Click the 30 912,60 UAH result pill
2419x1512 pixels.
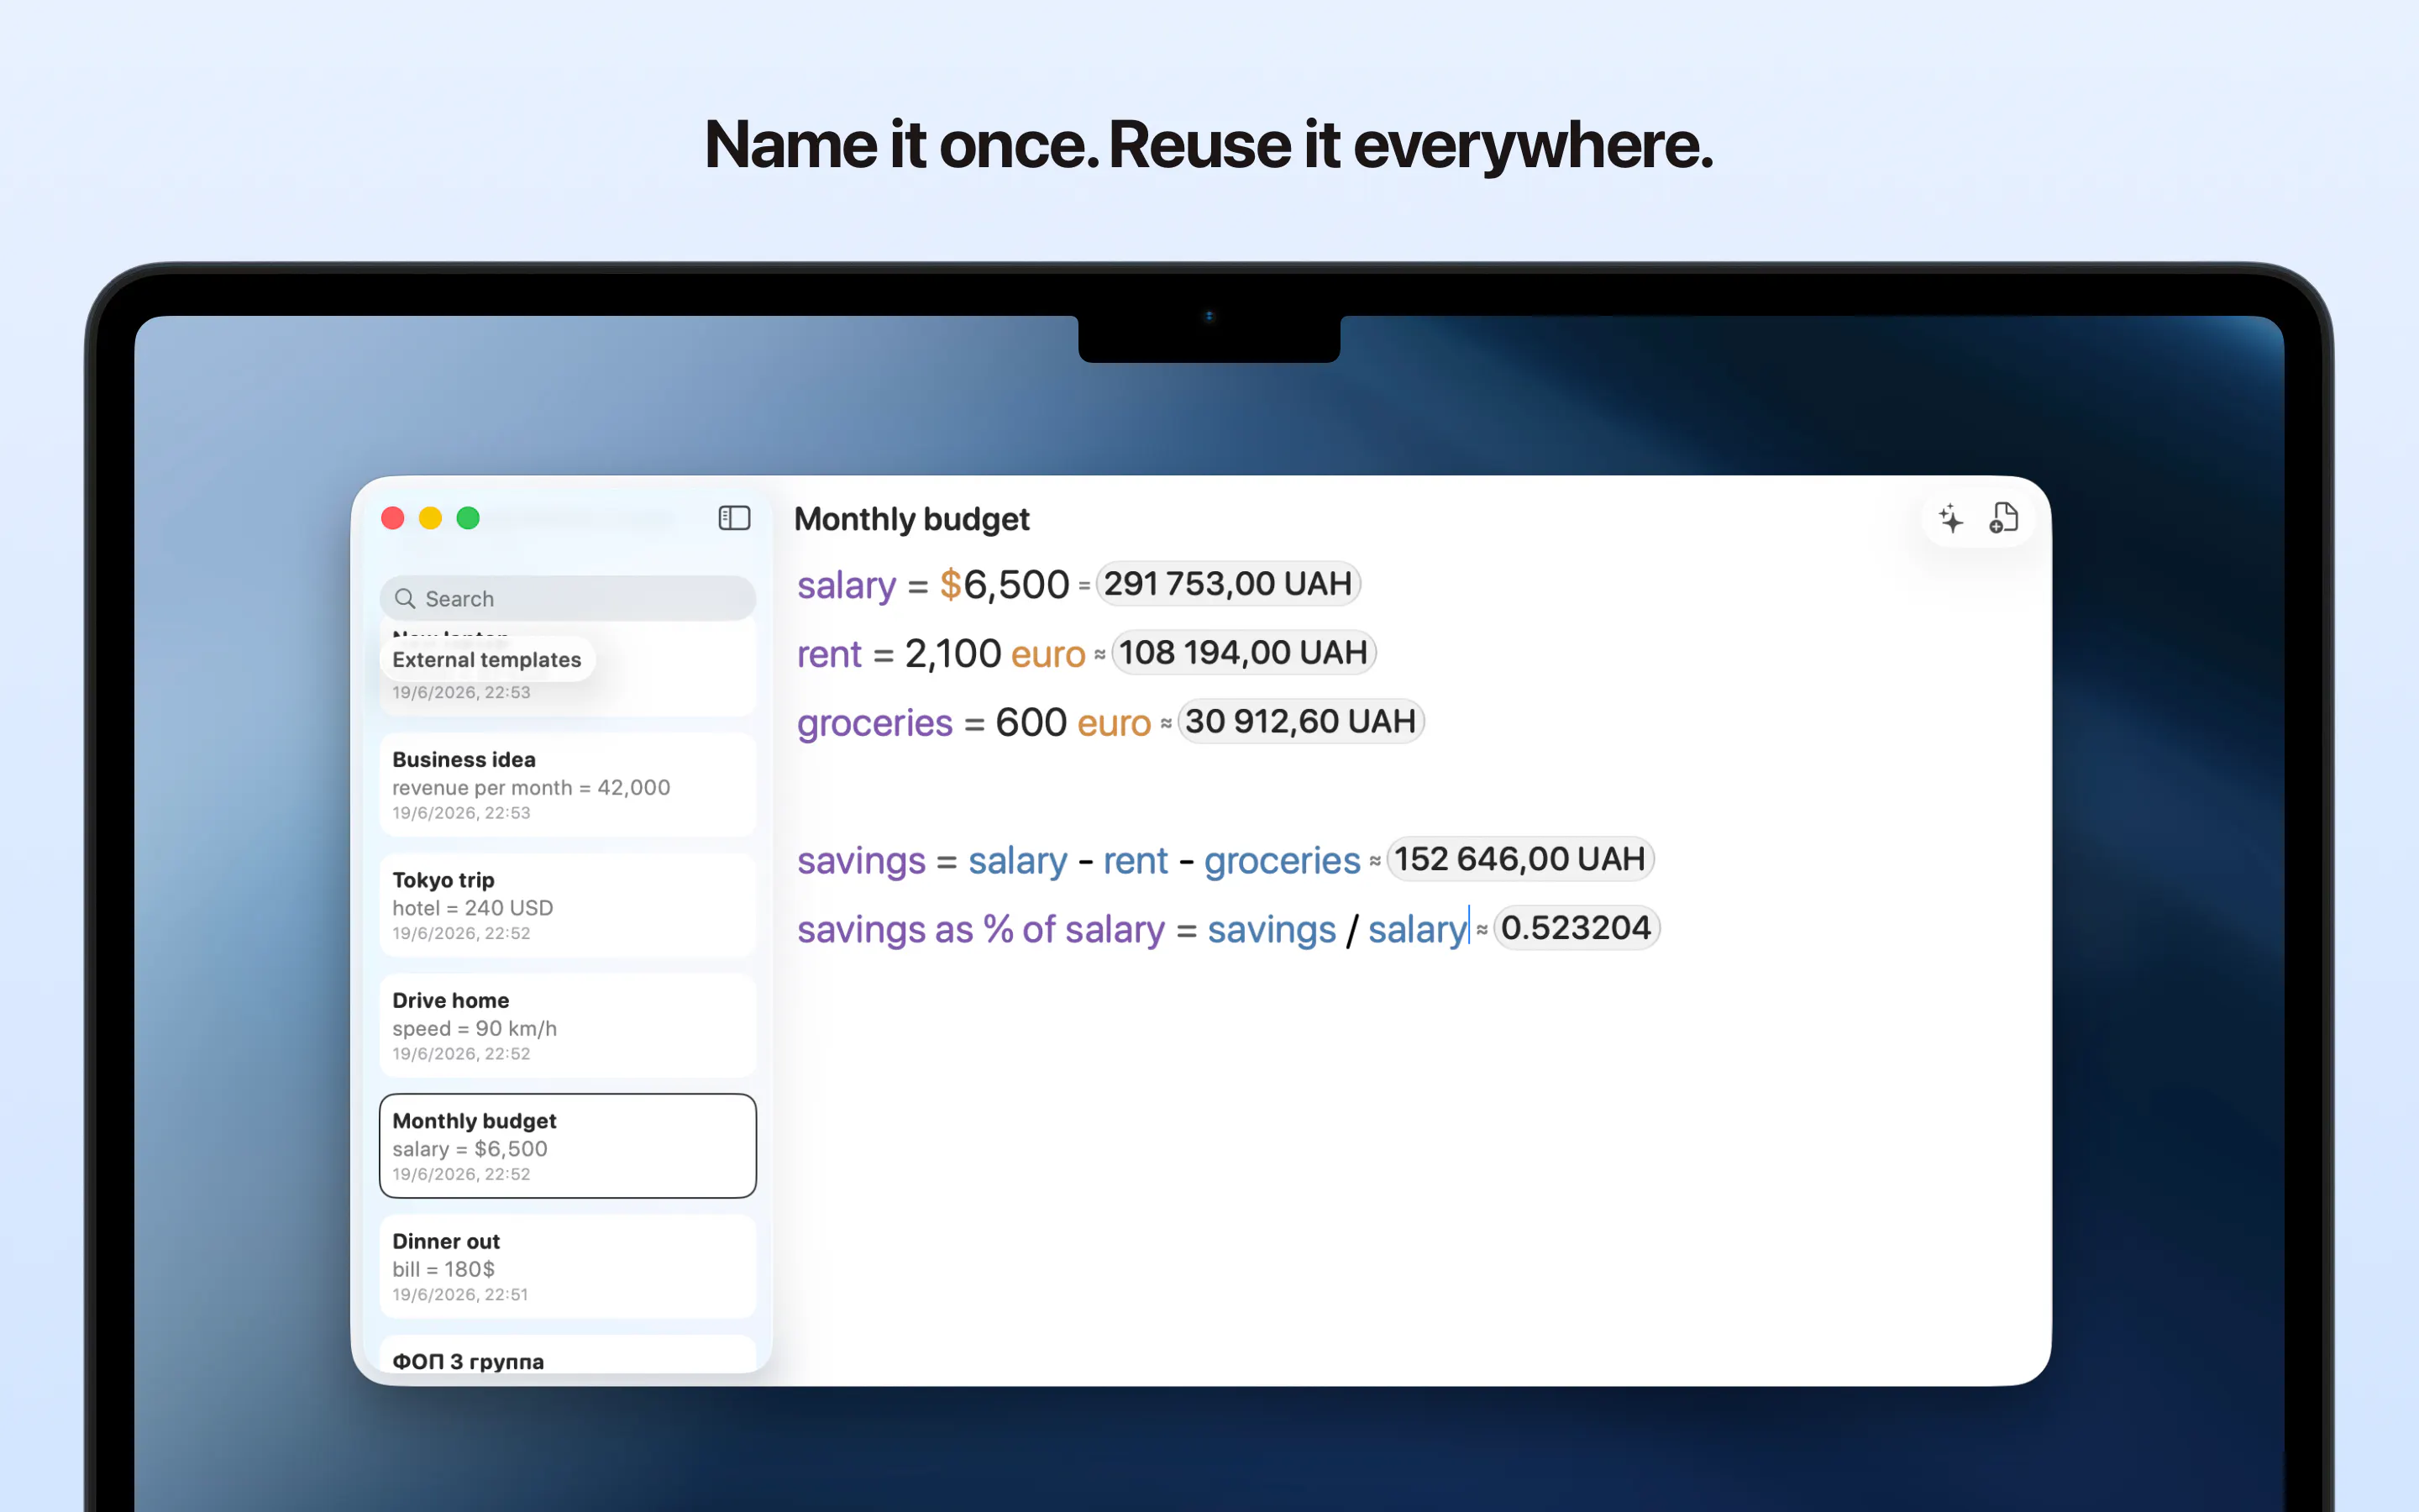pos(1299,722)
